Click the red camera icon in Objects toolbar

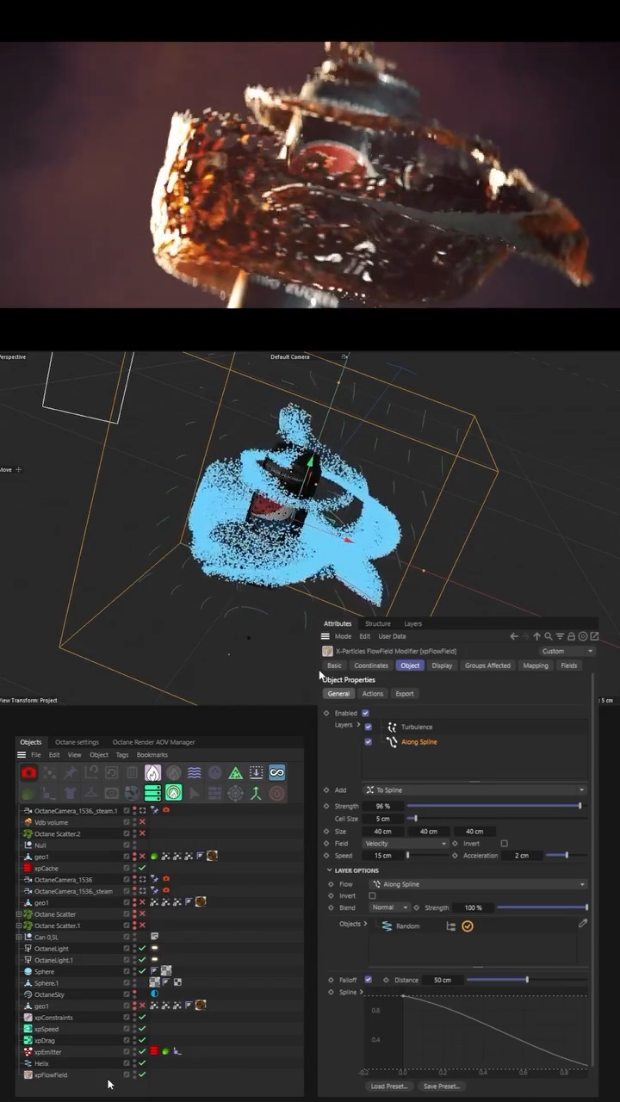pos(28,773)
